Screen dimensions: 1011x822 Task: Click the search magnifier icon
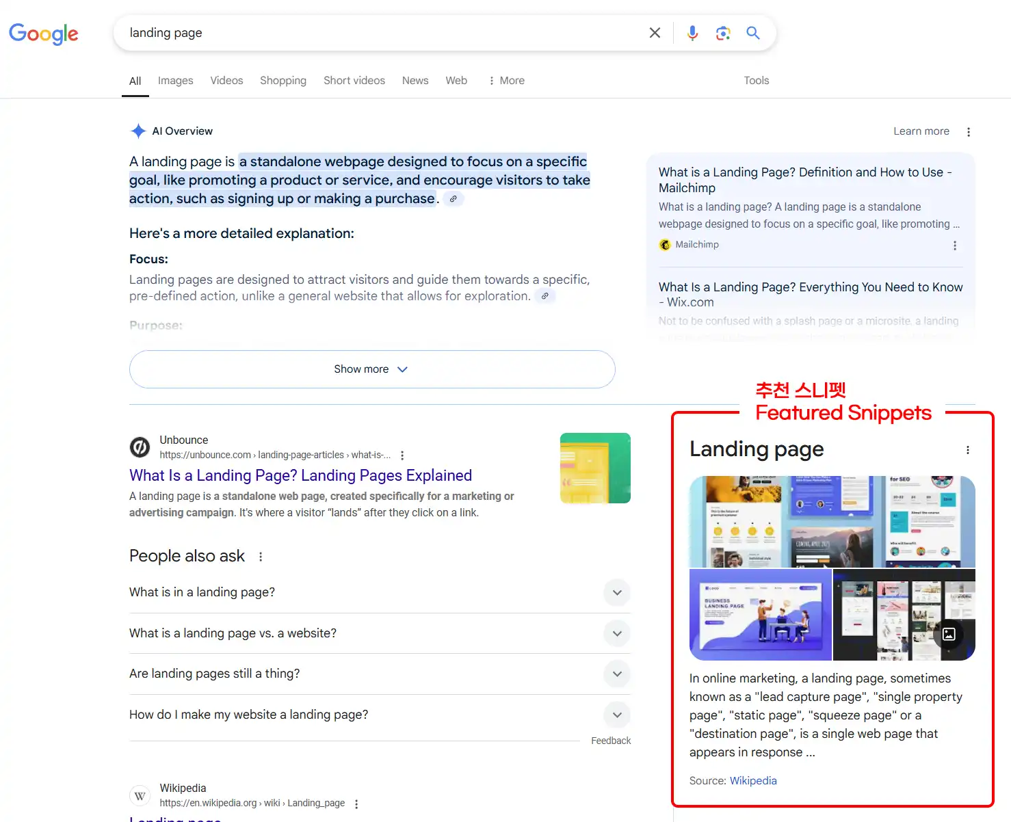(753, 32)
